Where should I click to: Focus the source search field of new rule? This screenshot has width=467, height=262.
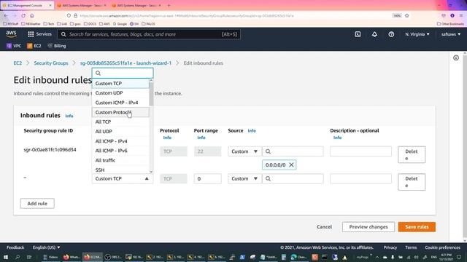(293, 178)
